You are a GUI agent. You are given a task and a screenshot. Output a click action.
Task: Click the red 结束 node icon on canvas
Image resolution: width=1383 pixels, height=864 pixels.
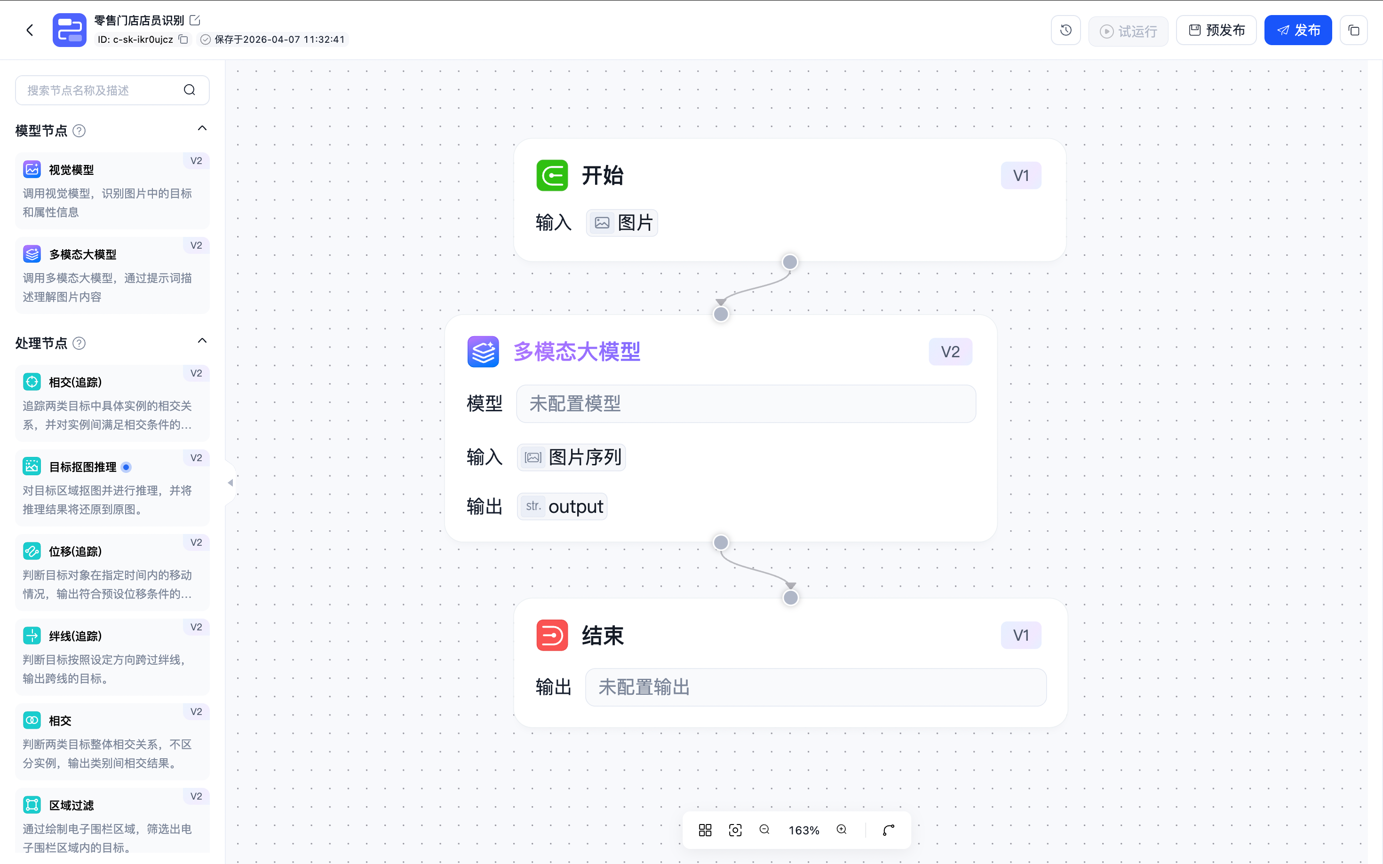point(552,636)
